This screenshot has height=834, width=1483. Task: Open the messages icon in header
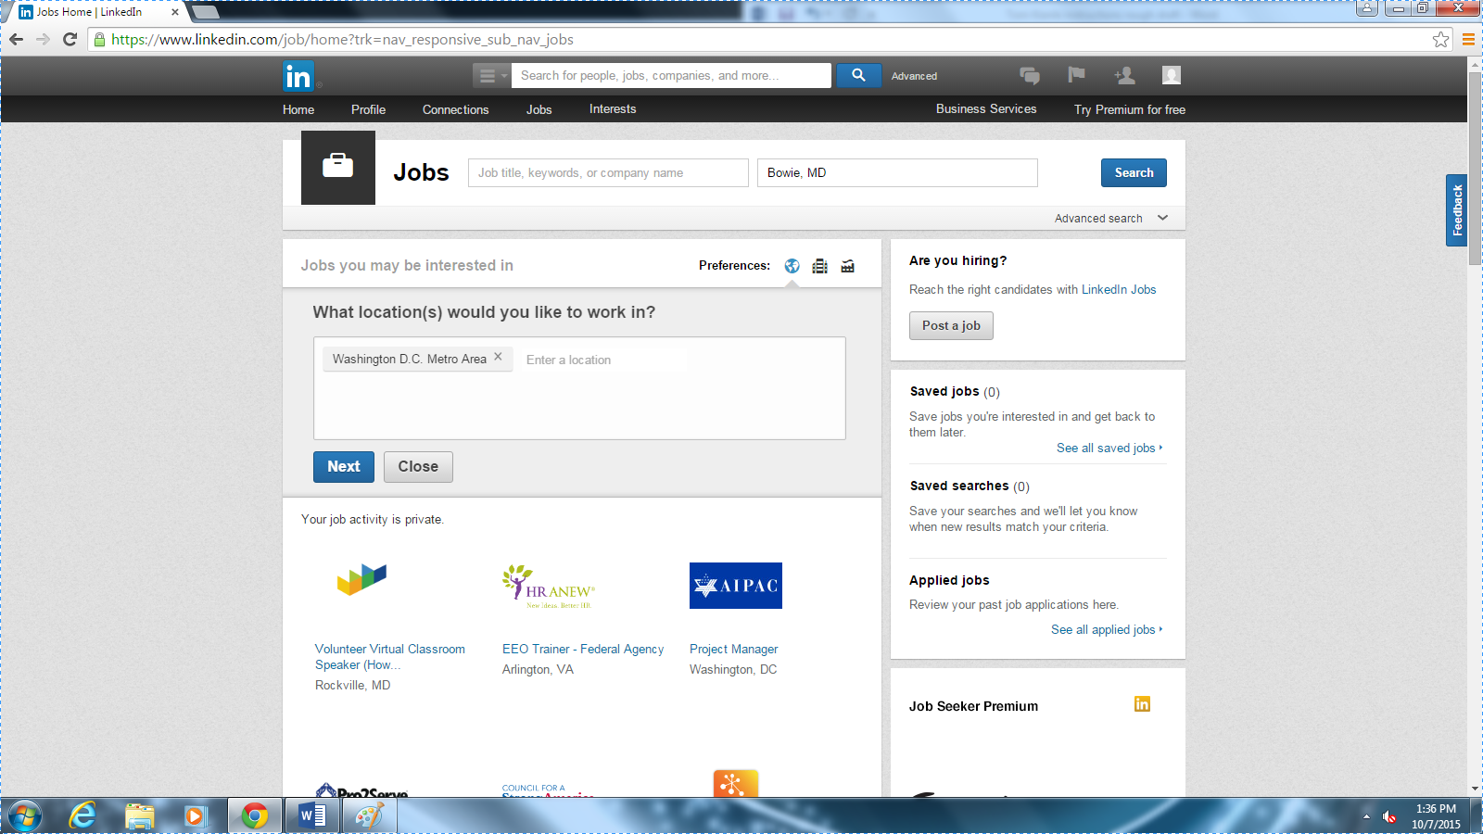[1029, 76]
